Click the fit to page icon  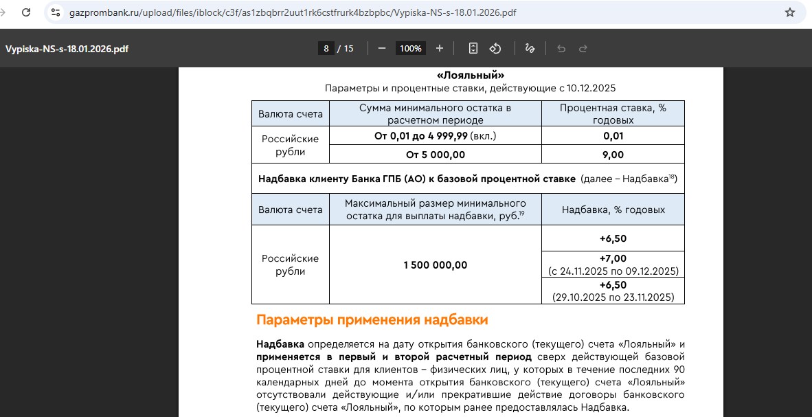click(473, 48)
